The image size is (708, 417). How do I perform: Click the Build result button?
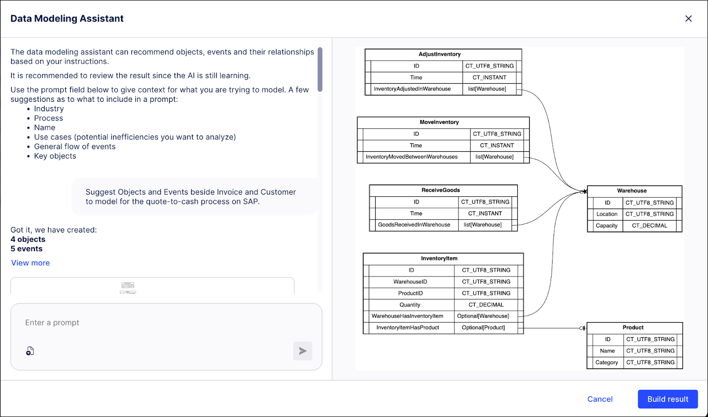[667, 399]
